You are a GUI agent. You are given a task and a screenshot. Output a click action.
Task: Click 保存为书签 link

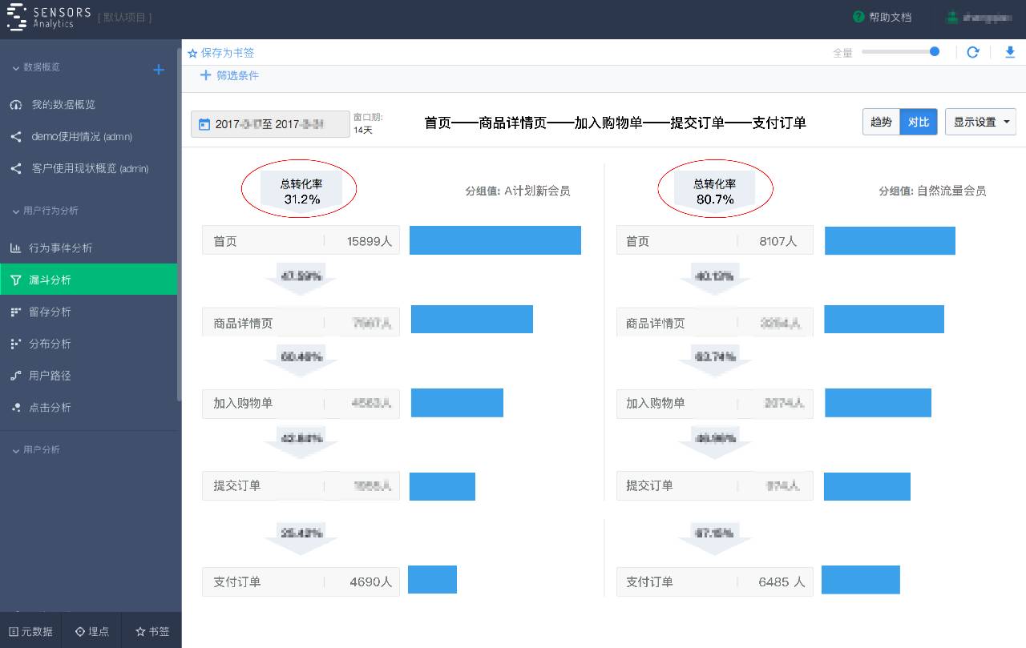tap(228, 53)
